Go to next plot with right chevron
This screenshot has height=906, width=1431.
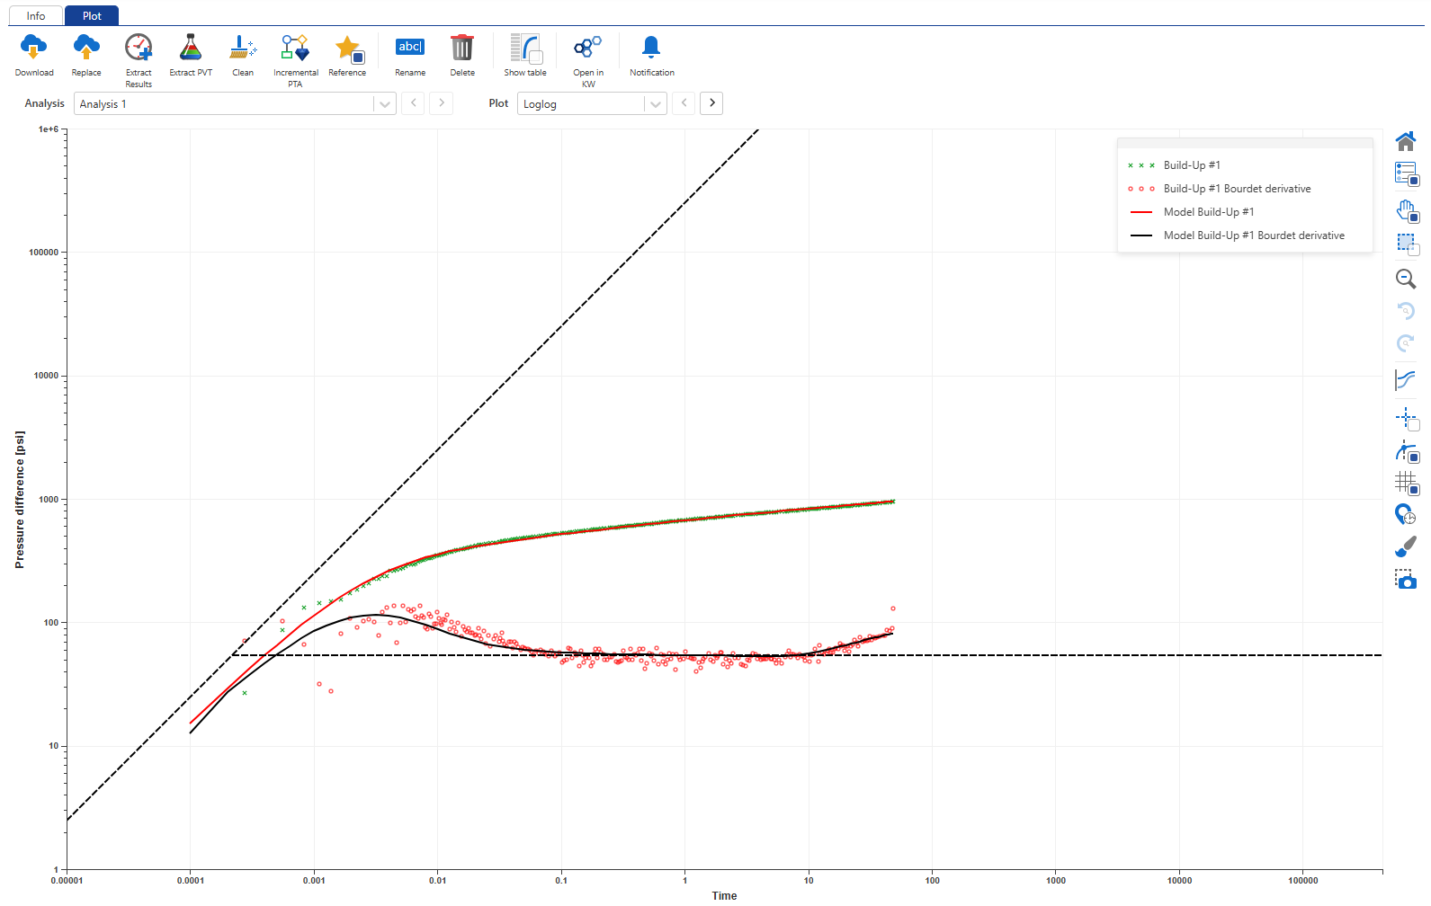711,103
